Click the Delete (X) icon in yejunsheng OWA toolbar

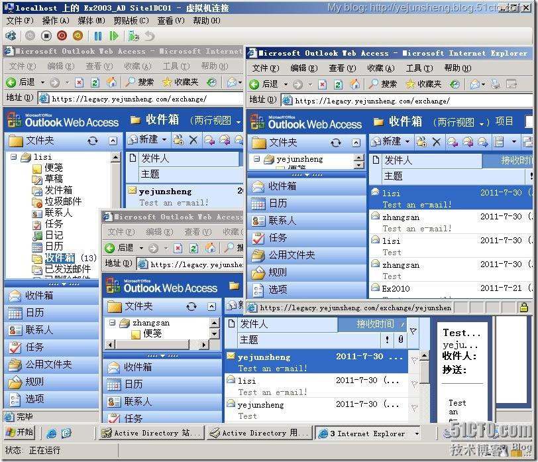(437, 142)
